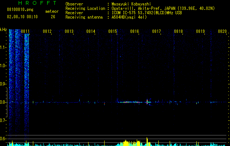This screenshot has height=146, width=230.
Task: Click the meteor label
Action: click(52, 11)
